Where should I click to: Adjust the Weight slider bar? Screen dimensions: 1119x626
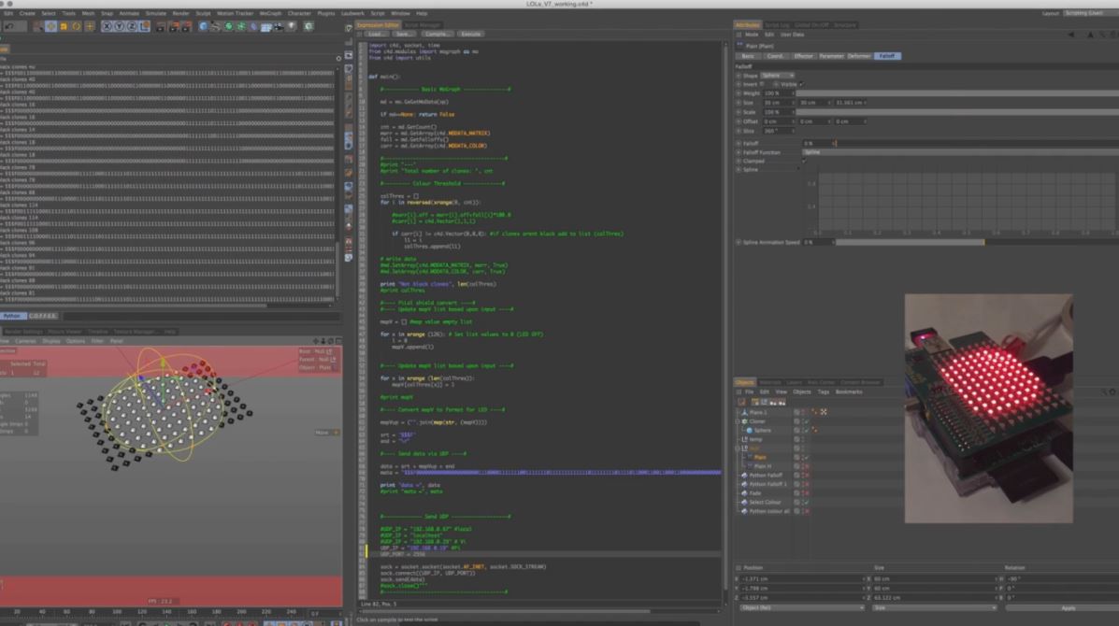click(x=957, y=93)
